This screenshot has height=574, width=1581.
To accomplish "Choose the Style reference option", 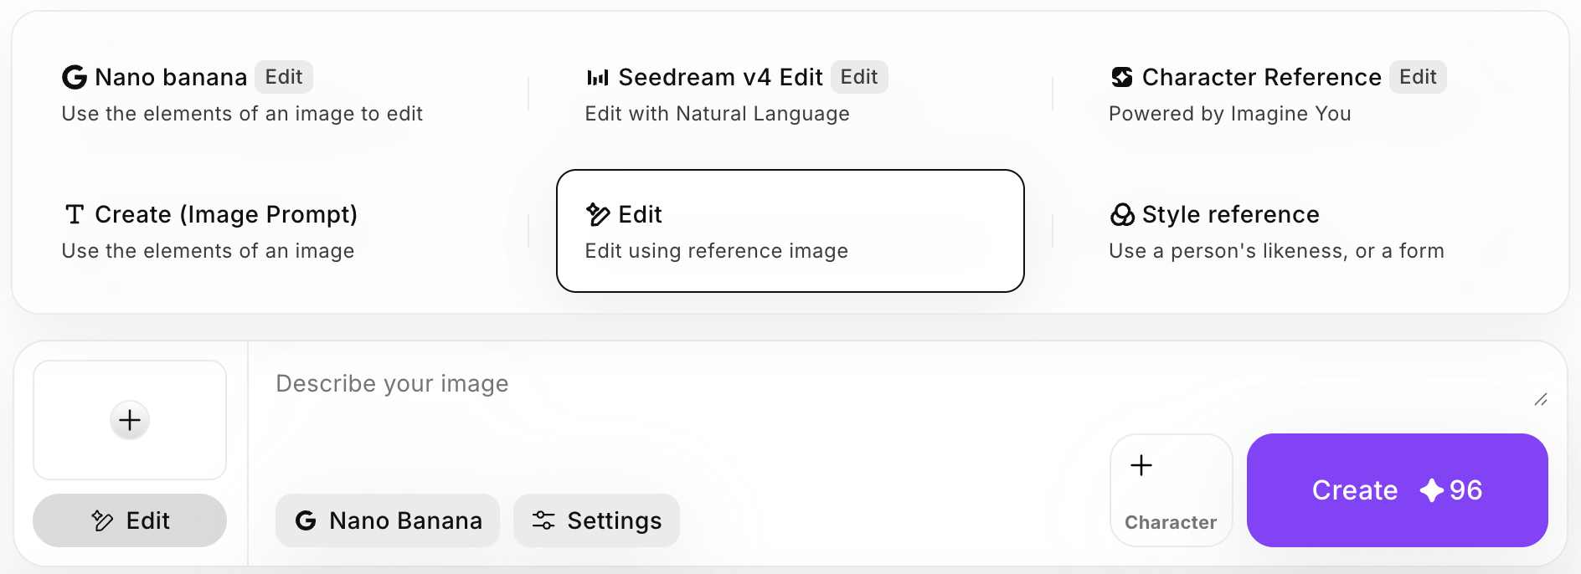I will point(1277,231).
